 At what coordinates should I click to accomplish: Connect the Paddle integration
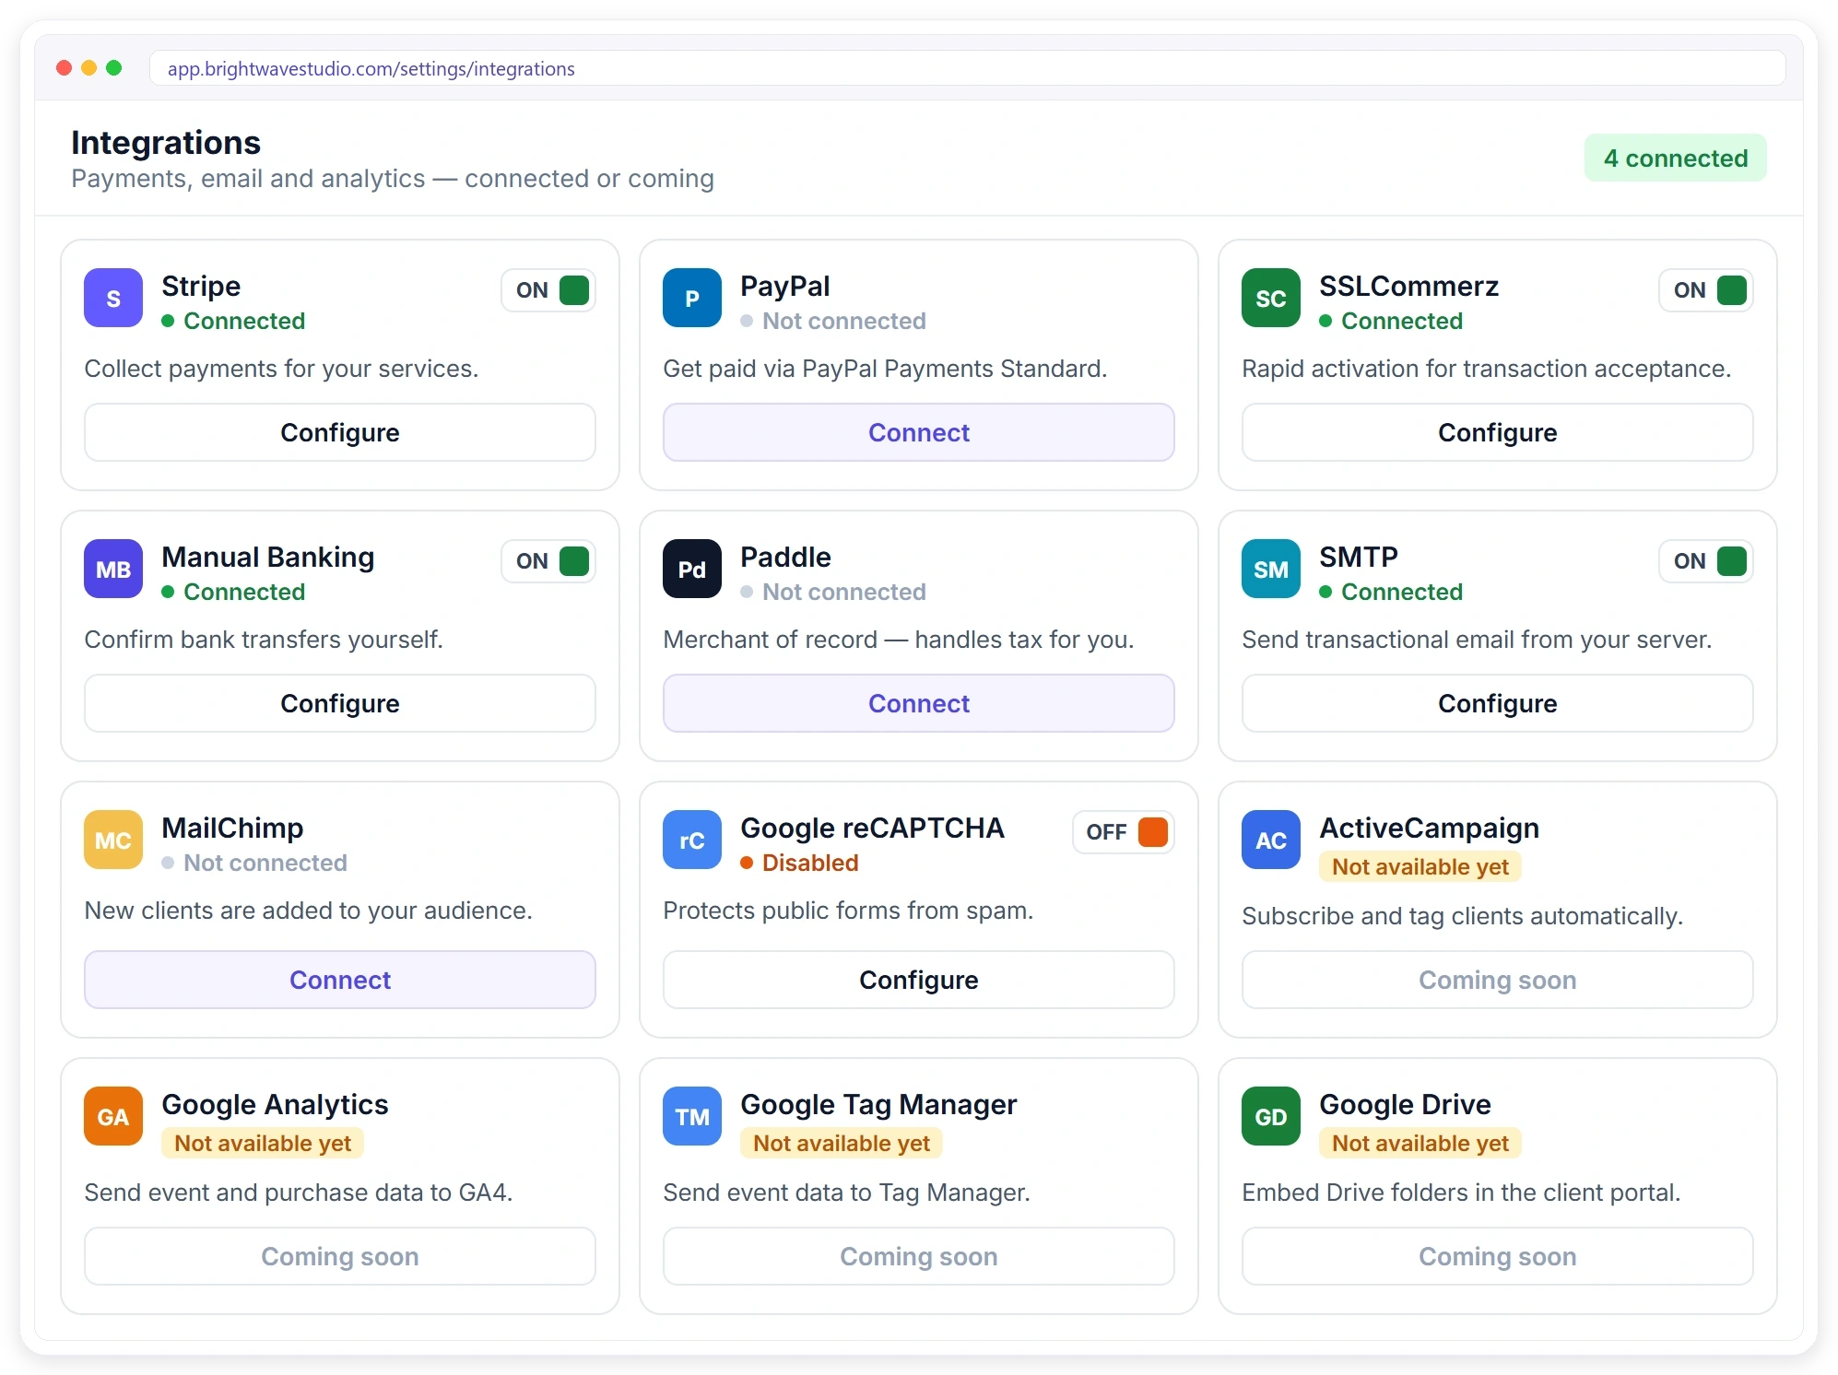[x=919, y=703]
